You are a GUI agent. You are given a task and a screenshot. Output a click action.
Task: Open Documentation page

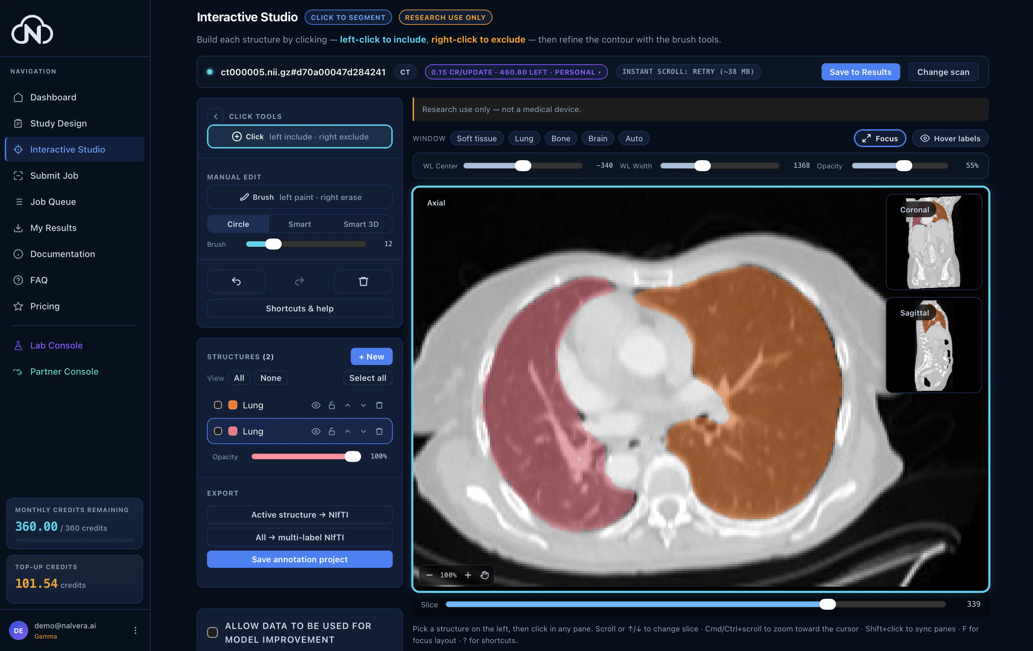75,254
